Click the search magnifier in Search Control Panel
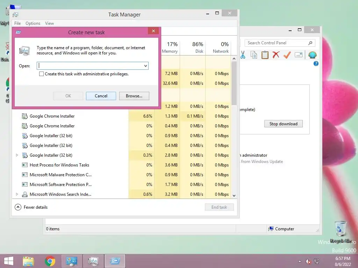This screenshot has height=268, width=358. 310,43
